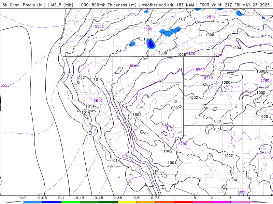
Task: Click the 'MSLP (mb)' title text
Action: coord(62,5)
